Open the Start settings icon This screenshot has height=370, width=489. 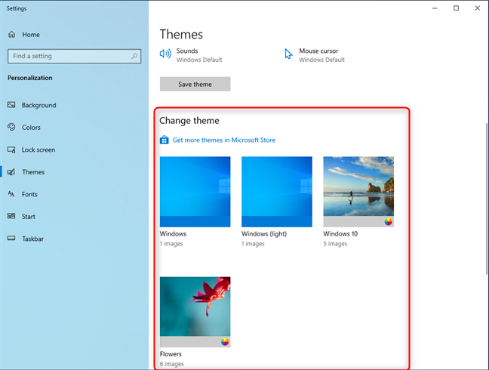pyautogui.click(x=11, y=216)
